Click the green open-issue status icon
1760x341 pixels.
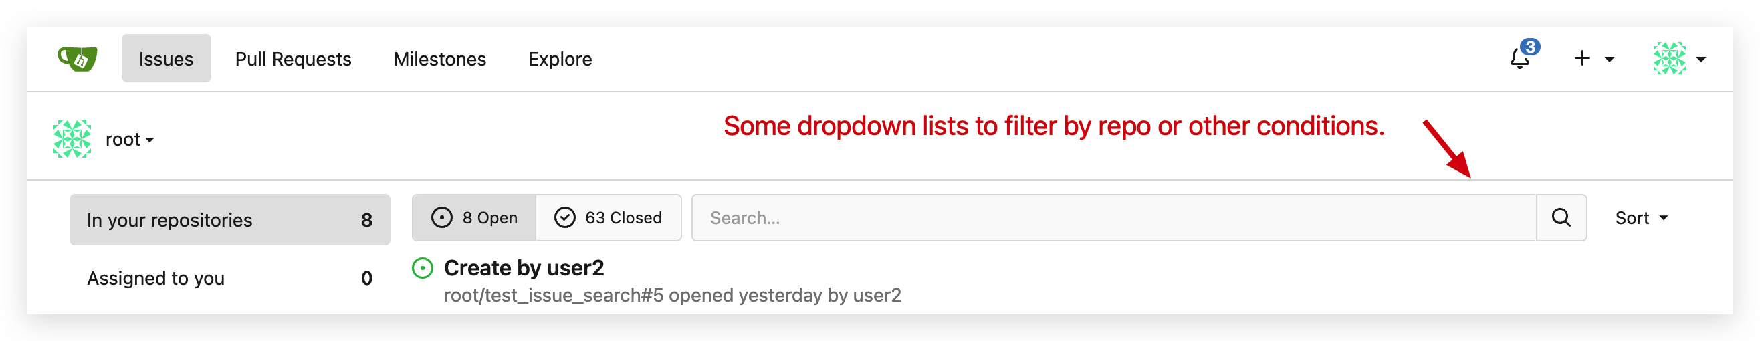[422, 268]
